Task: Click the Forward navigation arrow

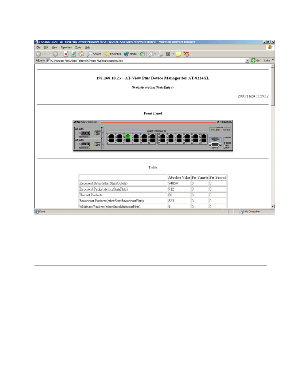Action: pyautogui.click(x=55, y=54)
